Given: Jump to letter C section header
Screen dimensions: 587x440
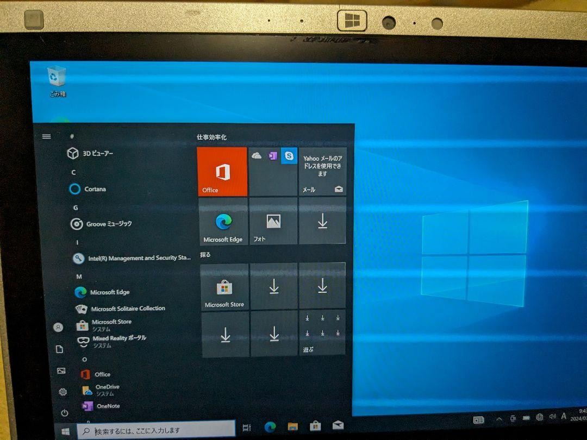Looking at the screenshot, I should point(73,173).
